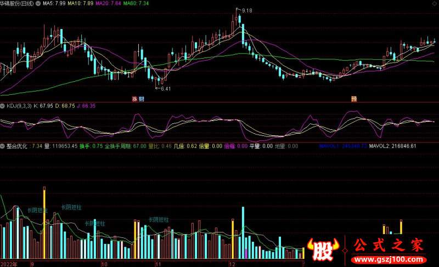
Task: Open the www.gszj100.com website link
Action: (389, 260)
